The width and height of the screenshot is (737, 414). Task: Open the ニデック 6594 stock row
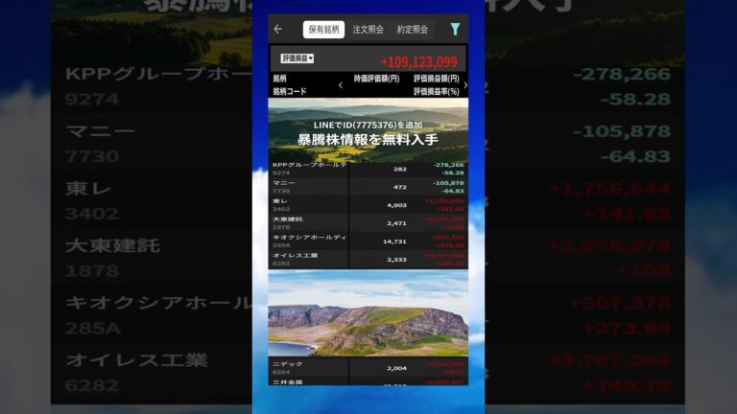click(368, 368)
